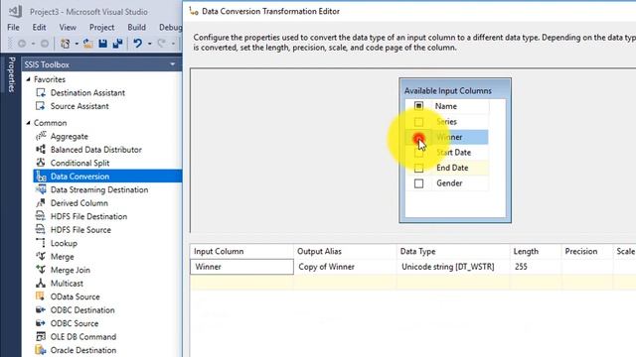Open the File menu
636x357 pixels.
point(13,27)
